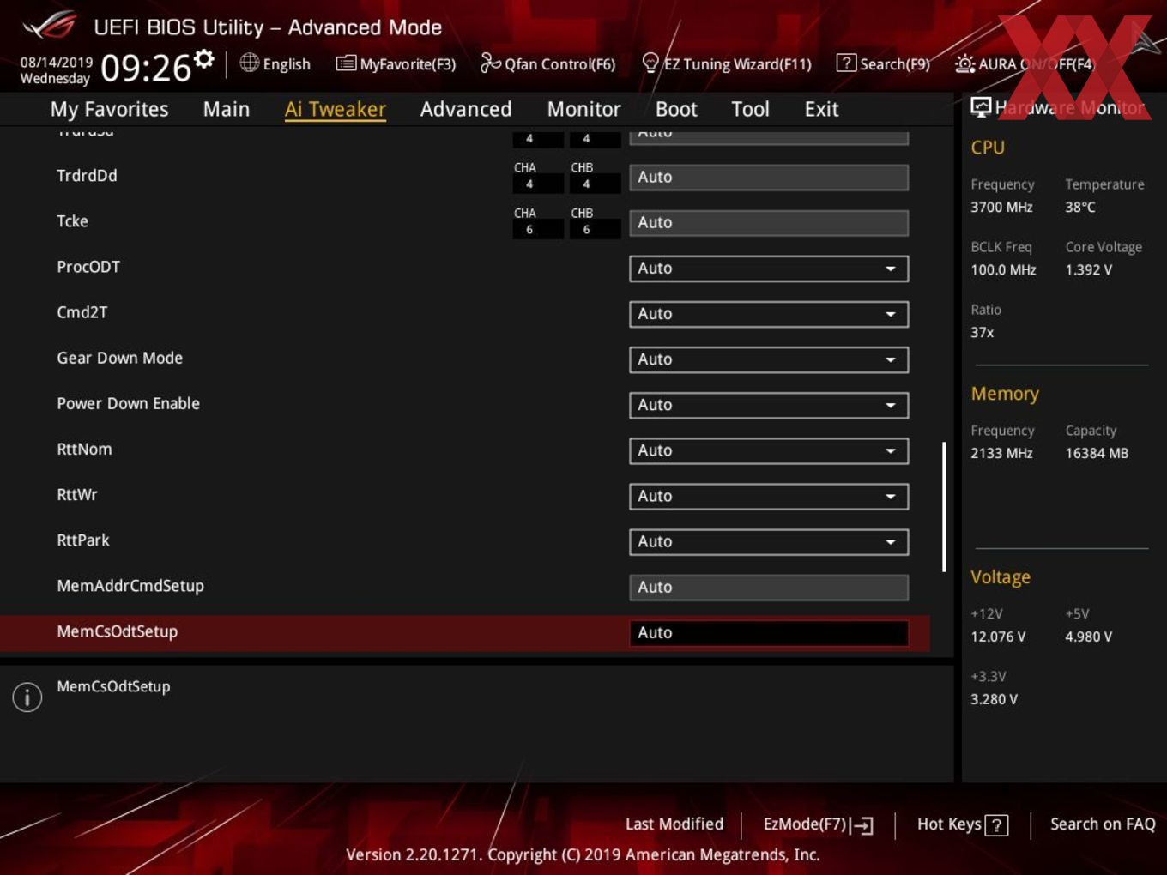Viewport: 1167px width, 875px height.
Task: Click the +12V reading 12.076 V
Action: click(x=997, y=637)
